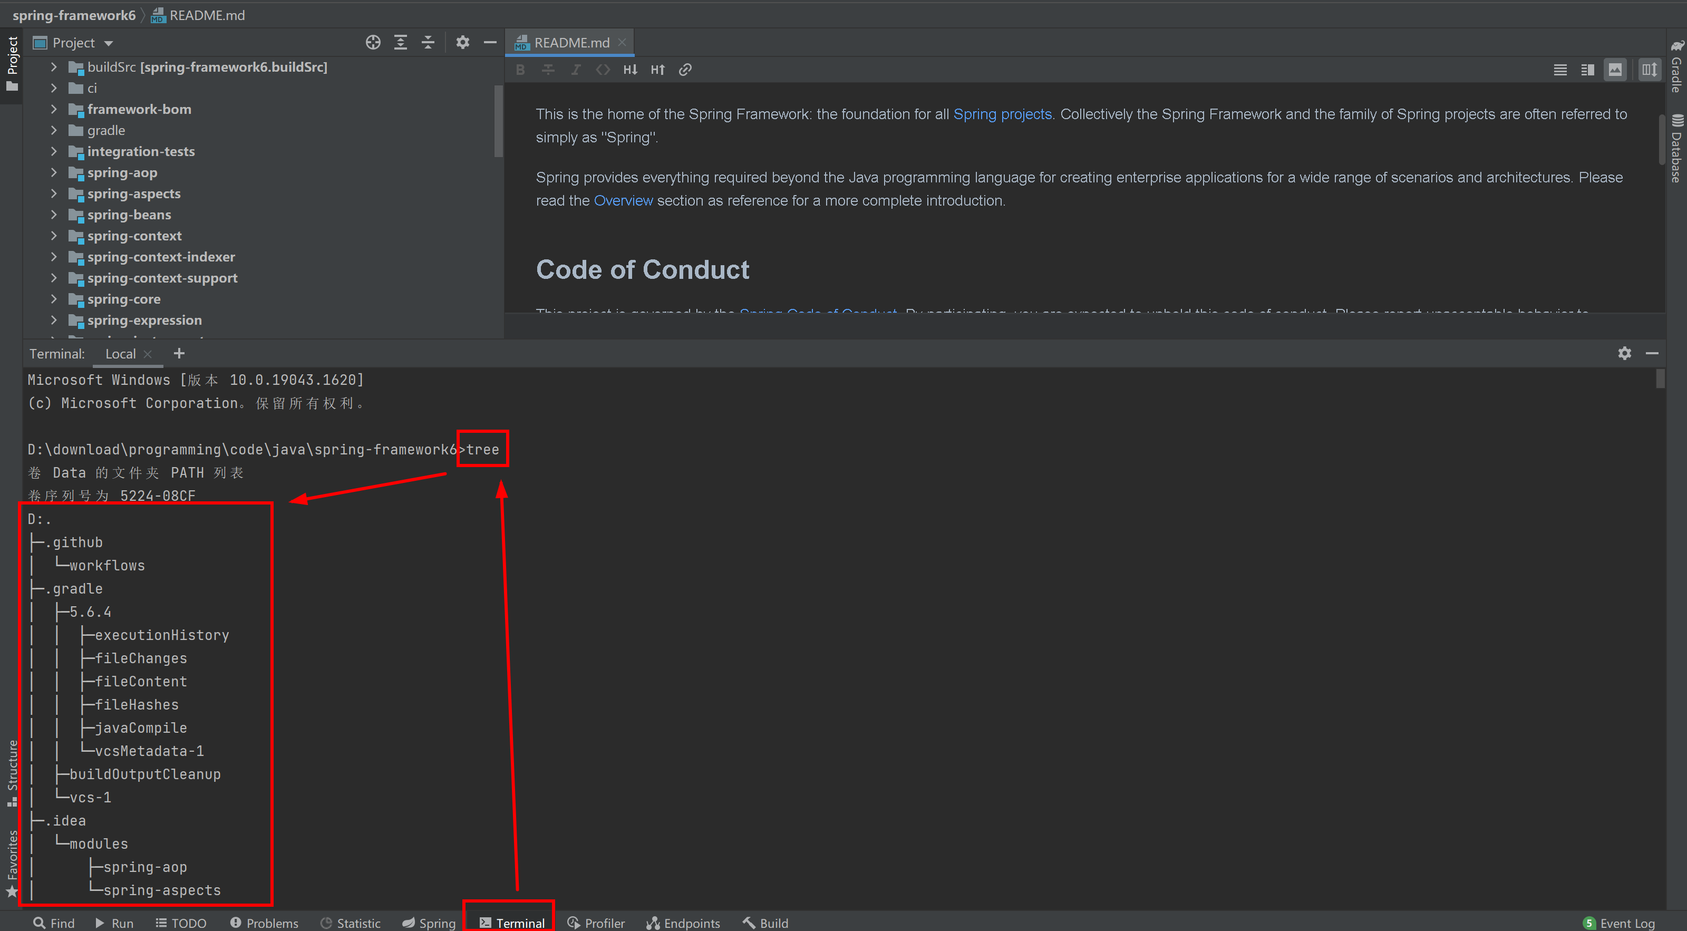Click the locate target crosshair icon in Project panel
The image size is (1687, 931).
373,43
